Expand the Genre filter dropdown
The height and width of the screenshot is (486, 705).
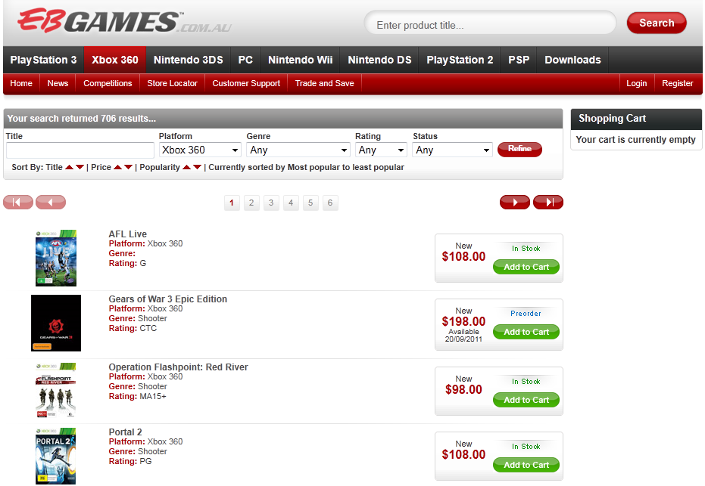point(298,150)
